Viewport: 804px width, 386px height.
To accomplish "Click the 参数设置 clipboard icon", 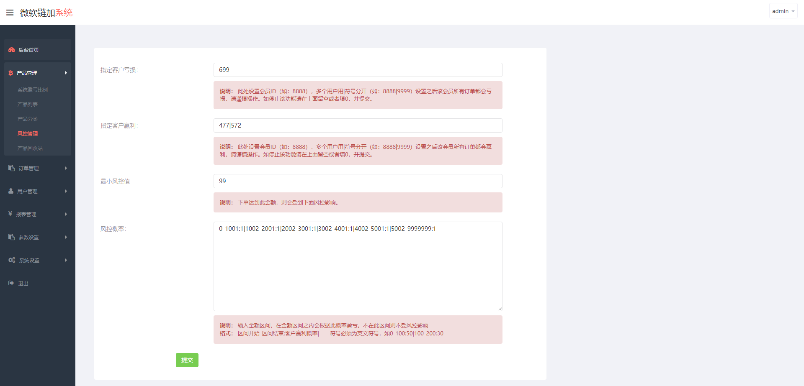I will (12, 237).
